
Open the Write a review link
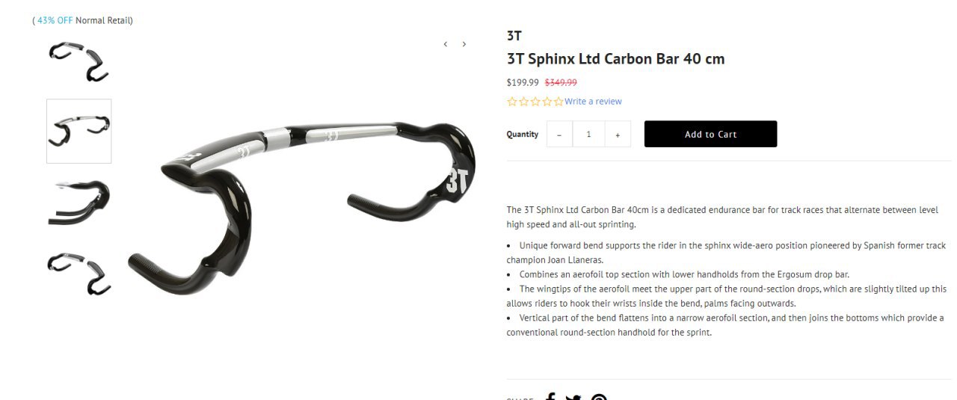(x=593, y=102)
